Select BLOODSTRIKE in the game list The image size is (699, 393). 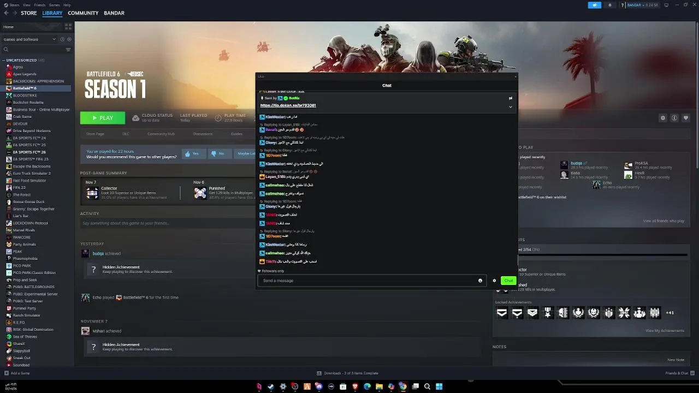click(25, 96)
